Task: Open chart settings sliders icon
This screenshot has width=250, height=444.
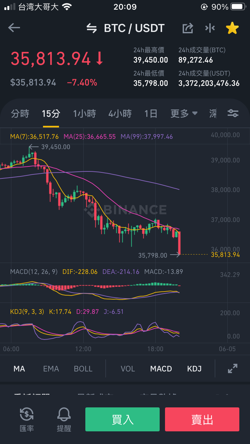Action: point(233,113)
